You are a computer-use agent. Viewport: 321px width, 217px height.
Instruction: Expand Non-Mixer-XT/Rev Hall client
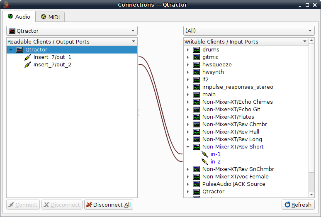[x=188, y=132]
